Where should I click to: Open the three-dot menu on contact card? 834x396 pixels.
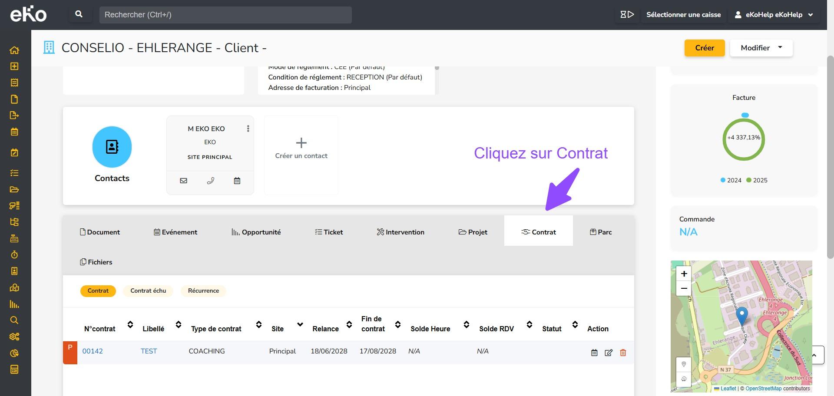point(248,129)
